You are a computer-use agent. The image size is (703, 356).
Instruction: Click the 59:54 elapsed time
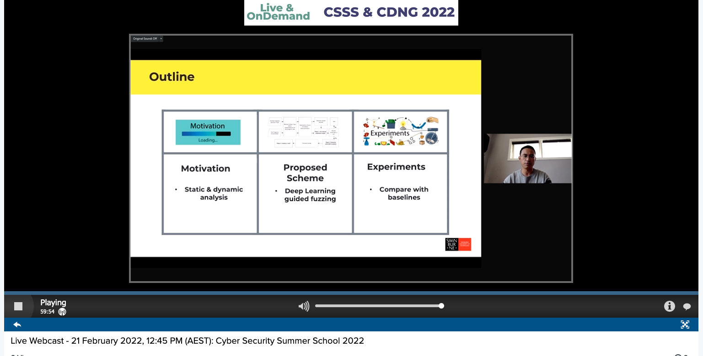click(x=47, y=312)
